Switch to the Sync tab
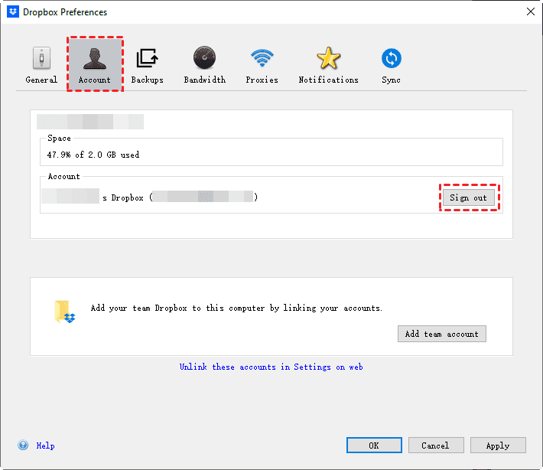This screenshot has height=470, width=543. point(392,65)
